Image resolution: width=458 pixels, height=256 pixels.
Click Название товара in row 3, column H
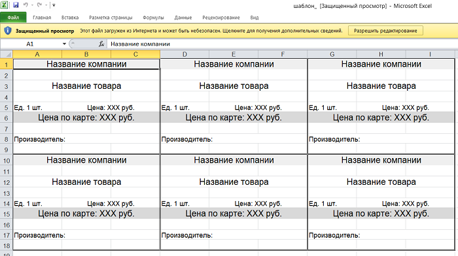click(381, 86)
